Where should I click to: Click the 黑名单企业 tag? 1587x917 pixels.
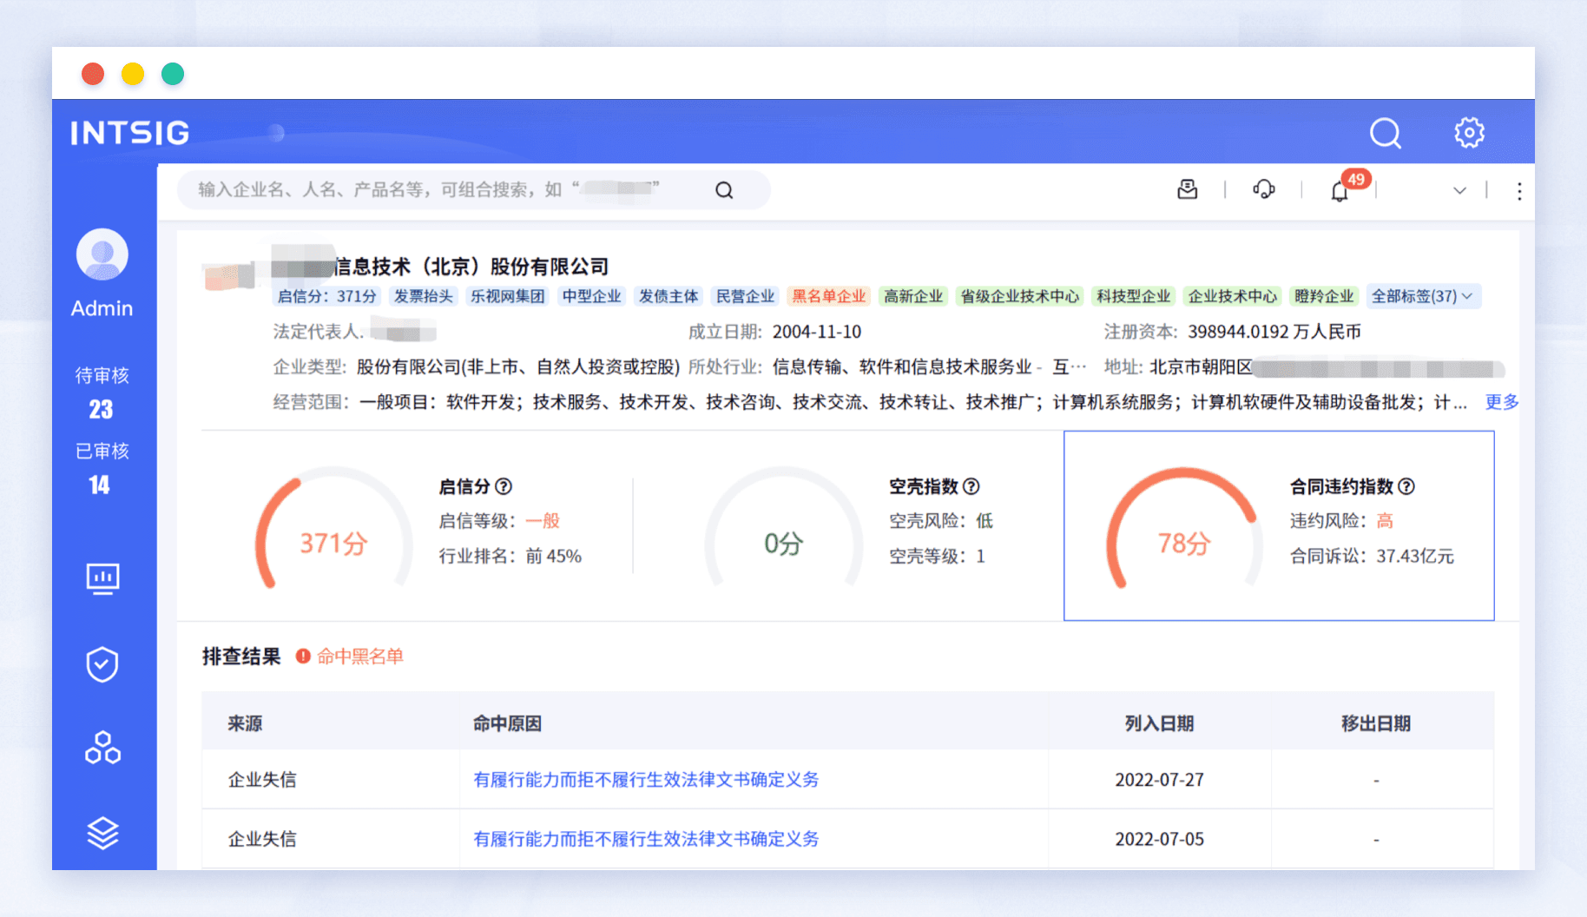(x=829, y=296)
